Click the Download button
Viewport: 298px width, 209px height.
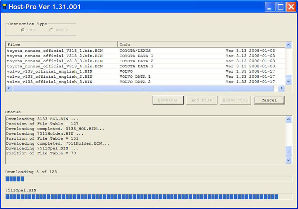[168, 100]
